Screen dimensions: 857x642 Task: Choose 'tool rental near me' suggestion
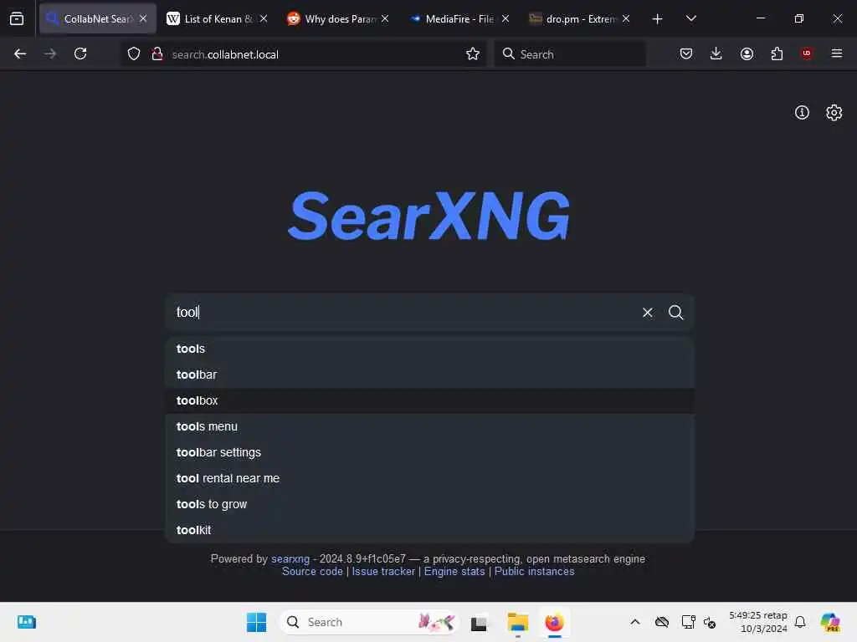(429, 478)
